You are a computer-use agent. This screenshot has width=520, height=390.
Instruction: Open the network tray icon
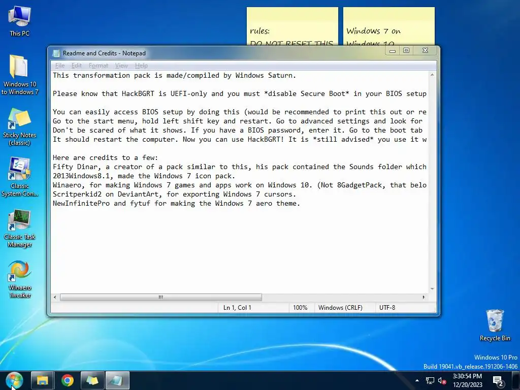tap(430, 381)
